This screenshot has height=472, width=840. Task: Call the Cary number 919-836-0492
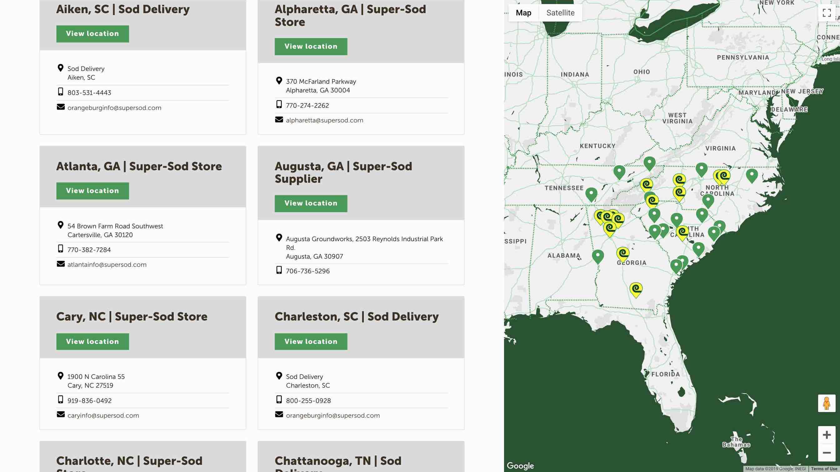click(89, 400)
